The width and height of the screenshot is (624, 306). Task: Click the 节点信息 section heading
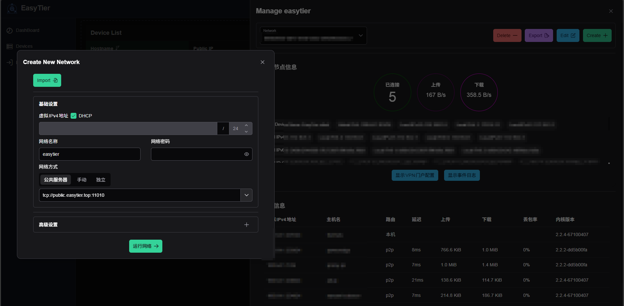click(285, 67)
